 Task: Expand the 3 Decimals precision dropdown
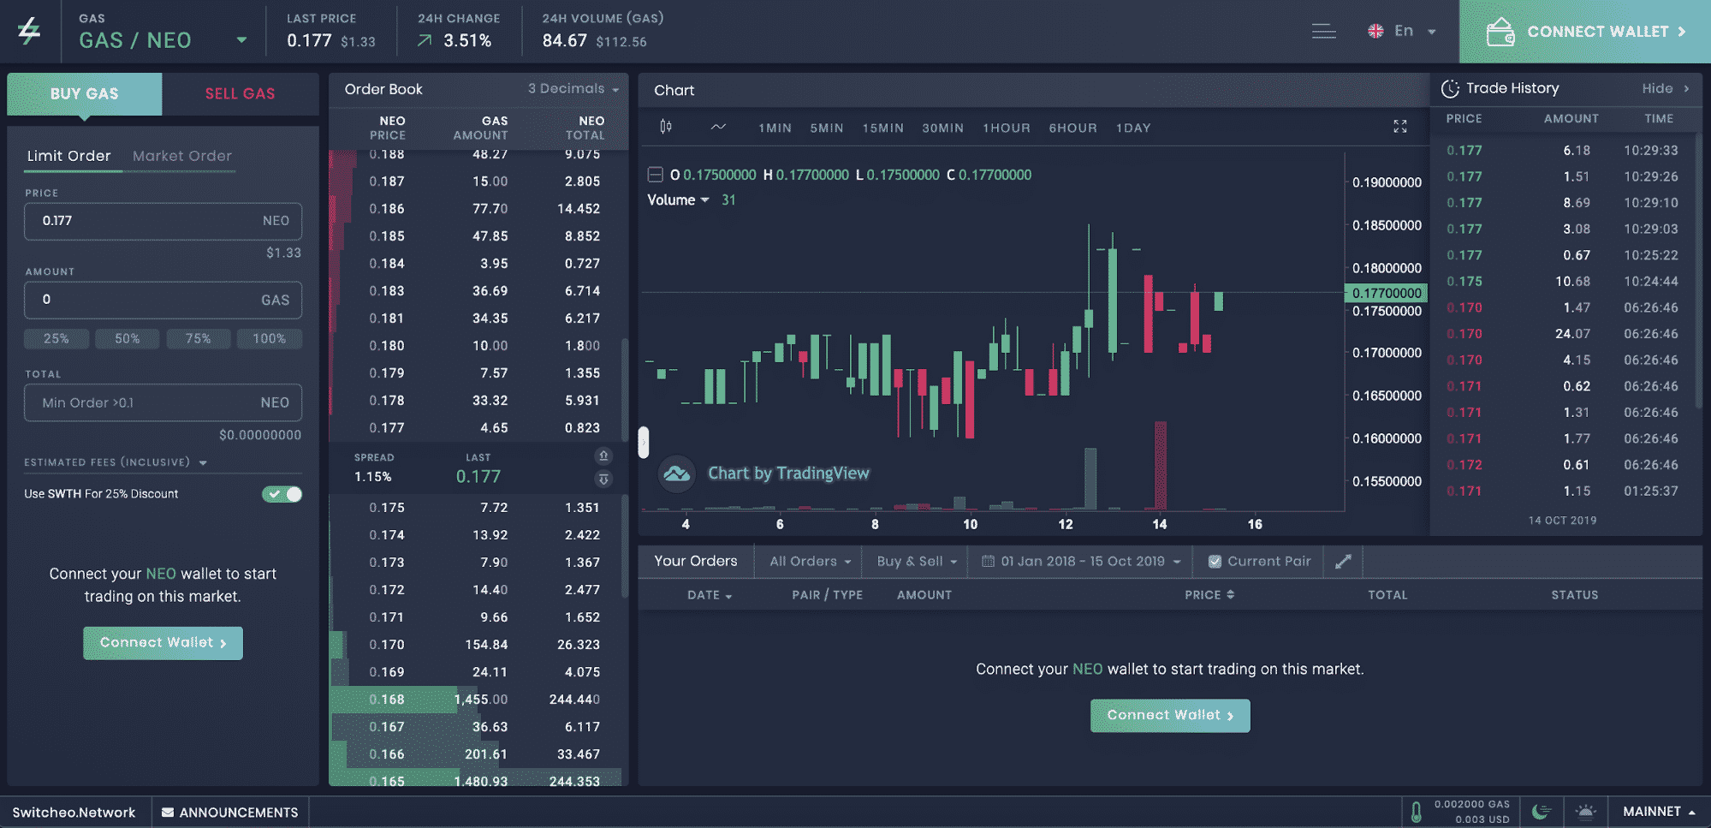click(x=572, y=88)
